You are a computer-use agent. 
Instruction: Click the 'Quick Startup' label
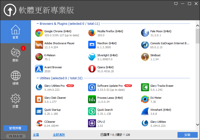52,110
